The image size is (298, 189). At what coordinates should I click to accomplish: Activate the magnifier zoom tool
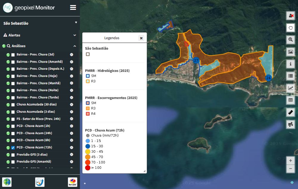pyautogui.click(x=291, y=40)
